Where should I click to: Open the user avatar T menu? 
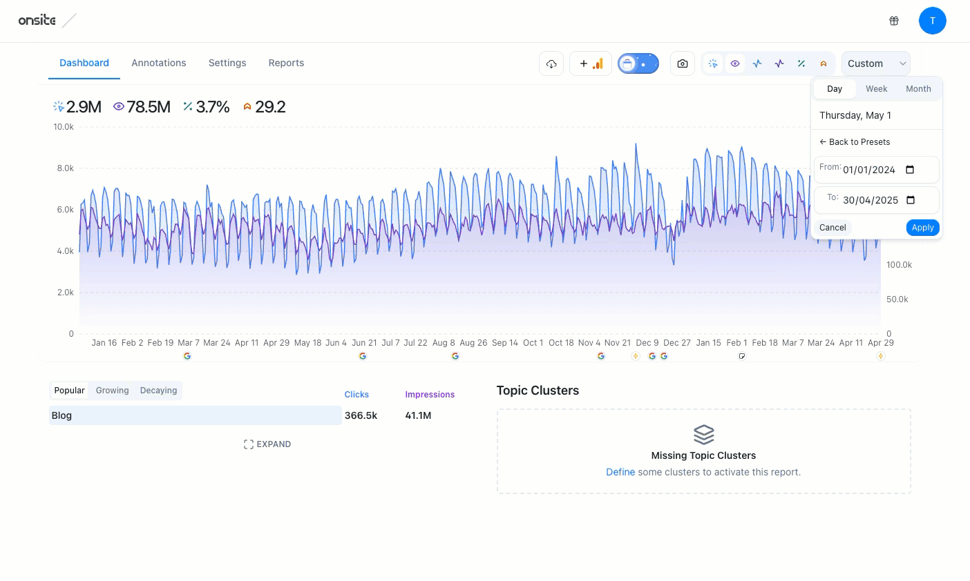coord(932,21)
